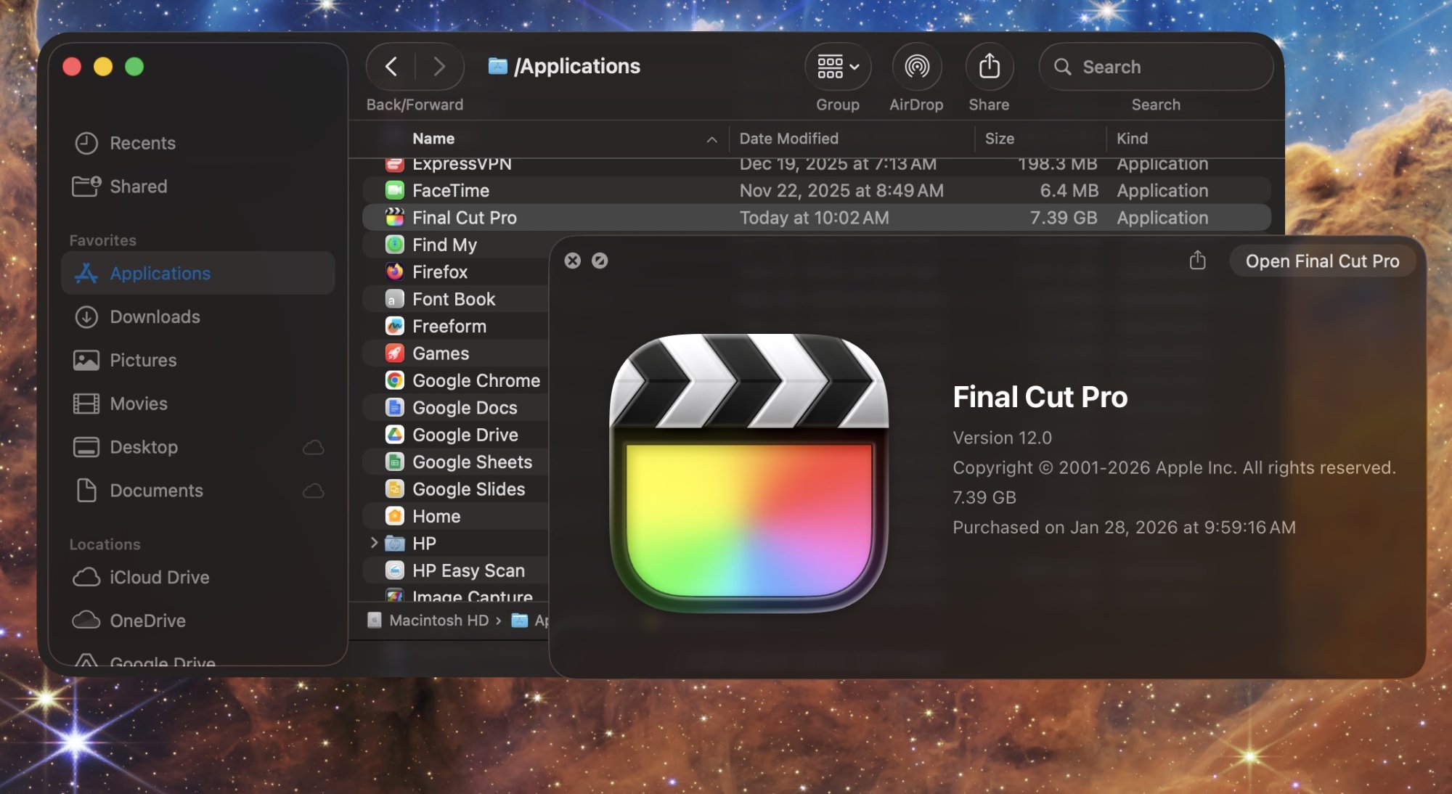The width and height of the screenshot is (1452, 794).
Task: Click the Share icon in Finder toolbar
Action: [989, 67]
